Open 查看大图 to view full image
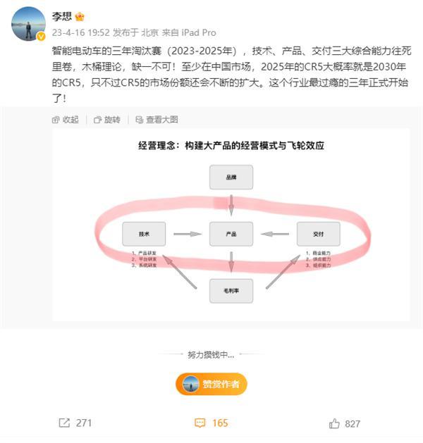The width and height of the screenshot is (423, 443). click(162, 120)
